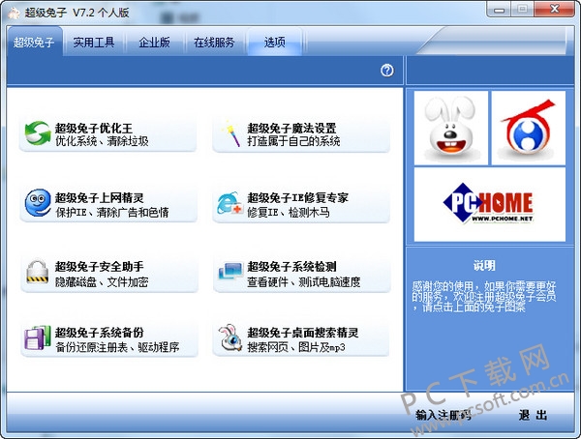
Task: Click the 隐藏磁盘、文件加密 description
Action: coord(102,282)
